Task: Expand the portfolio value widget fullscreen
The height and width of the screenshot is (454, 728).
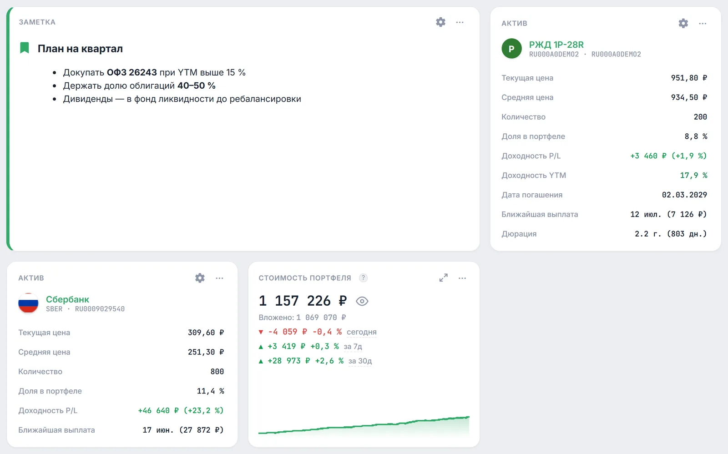Action: pyautogui.click(x=443, y=278)
